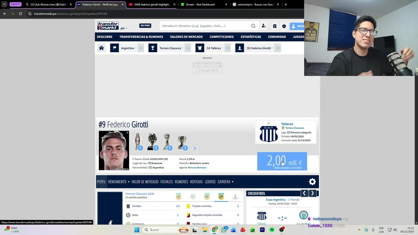The width and height of the screenshot is (418, 235).
Task: Open the Comunidad menu
Action: (277, 37)
